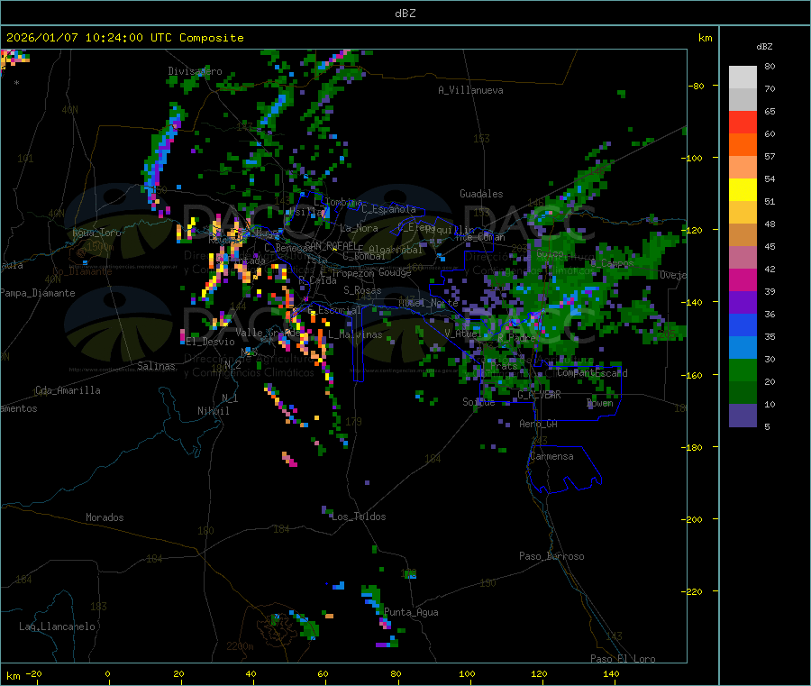Click the C_Española location label
The image size is (811, 686).
(x=389, y=209)
